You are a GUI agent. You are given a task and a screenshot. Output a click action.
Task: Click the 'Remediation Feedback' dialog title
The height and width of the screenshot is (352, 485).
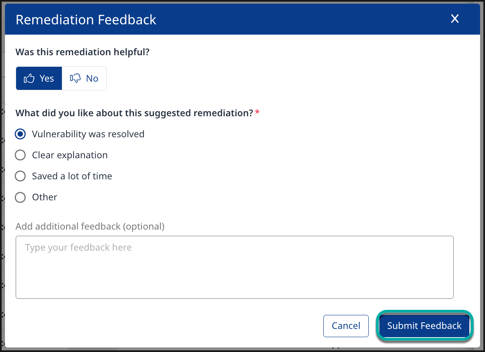[x=86, y=19]
